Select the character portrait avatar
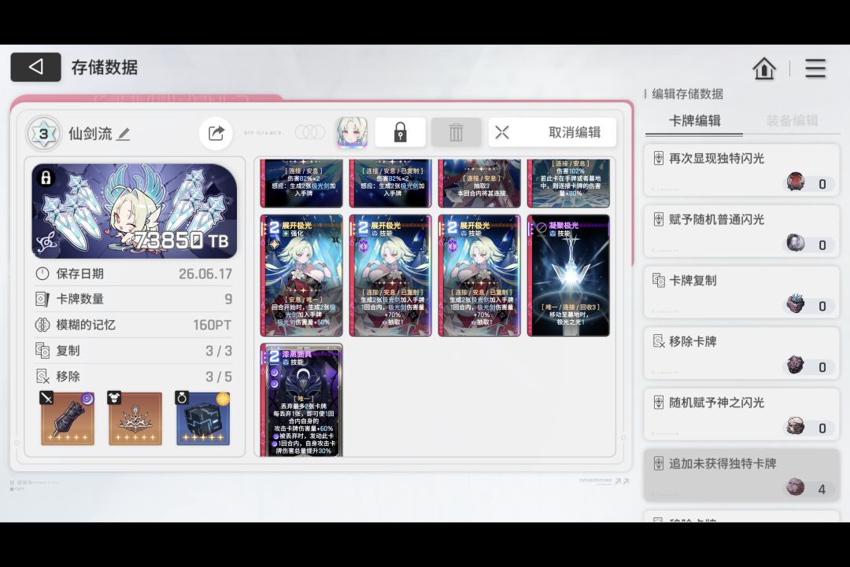This screenshot has width=850, height=567. click(x=352, y=132)
